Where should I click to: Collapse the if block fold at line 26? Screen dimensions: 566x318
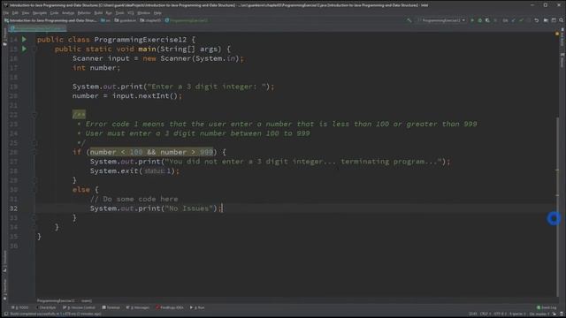pos(34,152)
